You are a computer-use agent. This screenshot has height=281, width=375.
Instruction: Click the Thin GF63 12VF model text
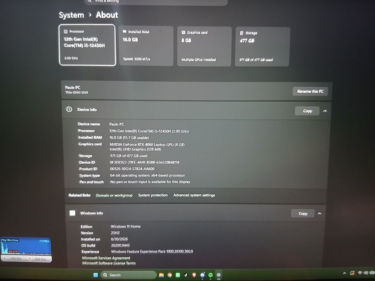[77, 92]
